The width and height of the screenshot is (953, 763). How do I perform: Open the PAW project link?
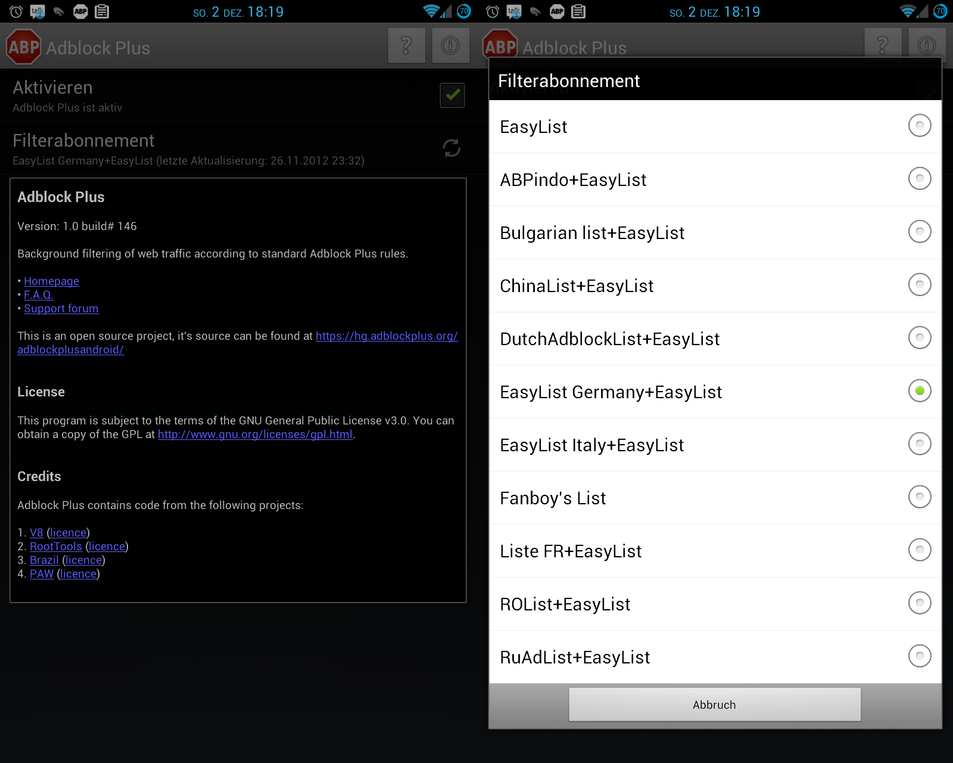(42, 573)
